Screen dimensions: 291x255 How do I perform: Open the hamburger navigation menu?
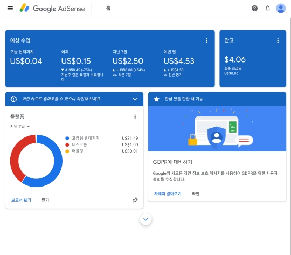click(10, 9)
